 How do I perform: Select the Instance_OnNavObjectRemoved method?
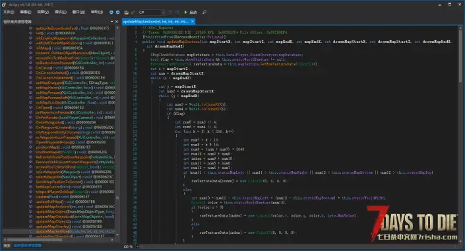75,53
